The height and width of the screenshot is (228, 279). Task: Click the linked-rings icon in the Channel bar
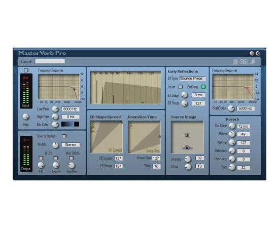[243, 62]
